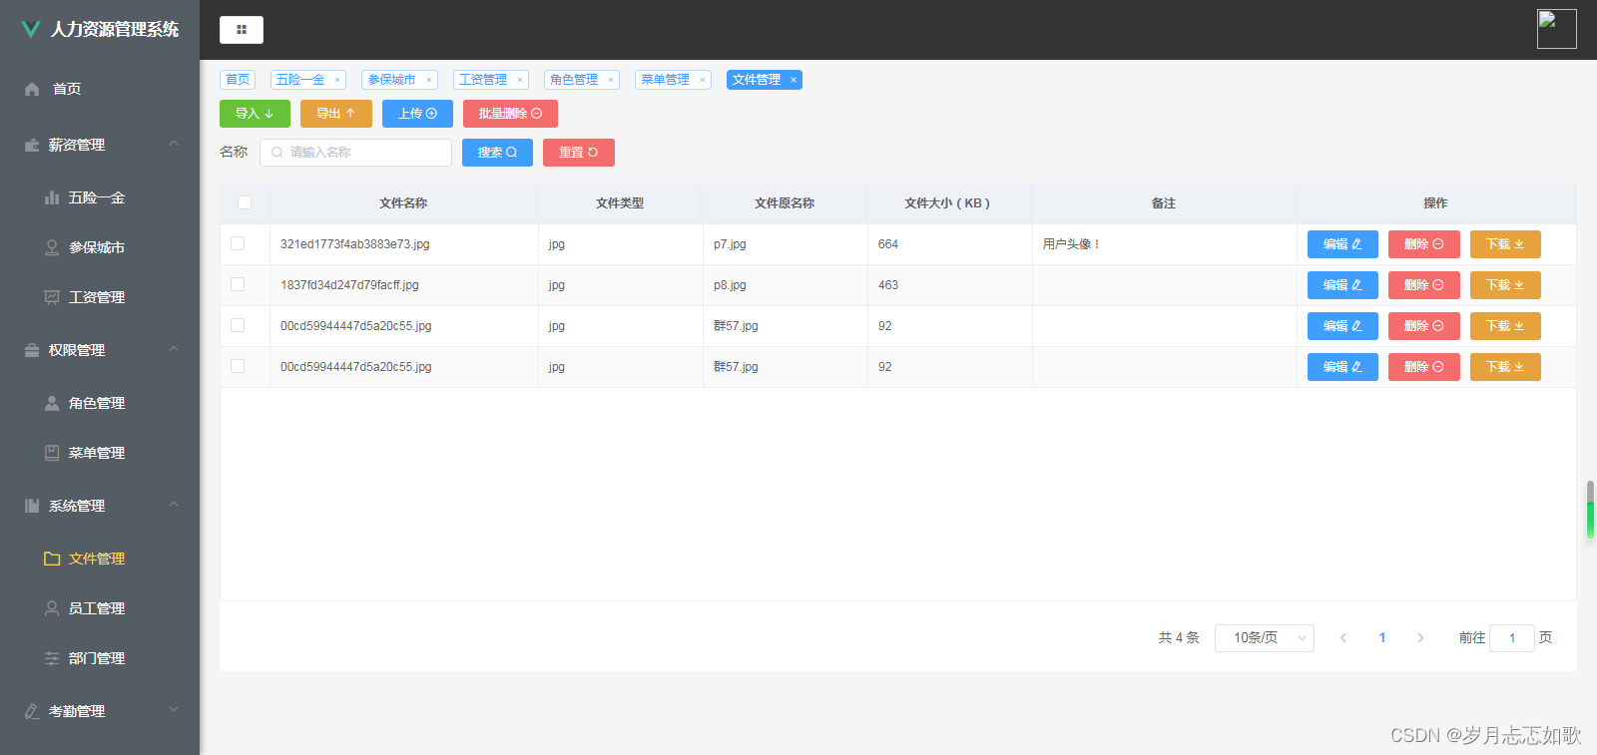Click the person icon beside 员工管理
This screenshot has width=1597, height=755.
(52, 608)
